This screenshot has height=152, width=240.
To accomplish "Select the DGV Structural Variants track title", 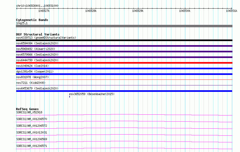I will pos(38,34).
